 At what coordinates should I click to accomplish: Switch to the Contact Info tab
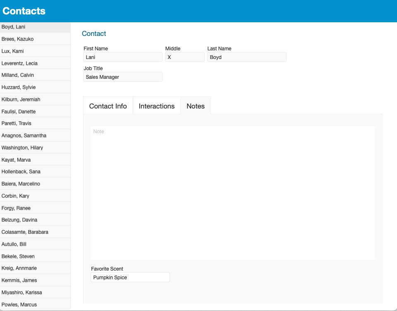108,106
